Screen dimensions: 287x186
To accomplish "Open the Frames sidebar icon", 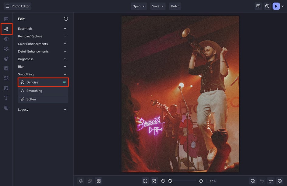I will click(x=6, y=68).
